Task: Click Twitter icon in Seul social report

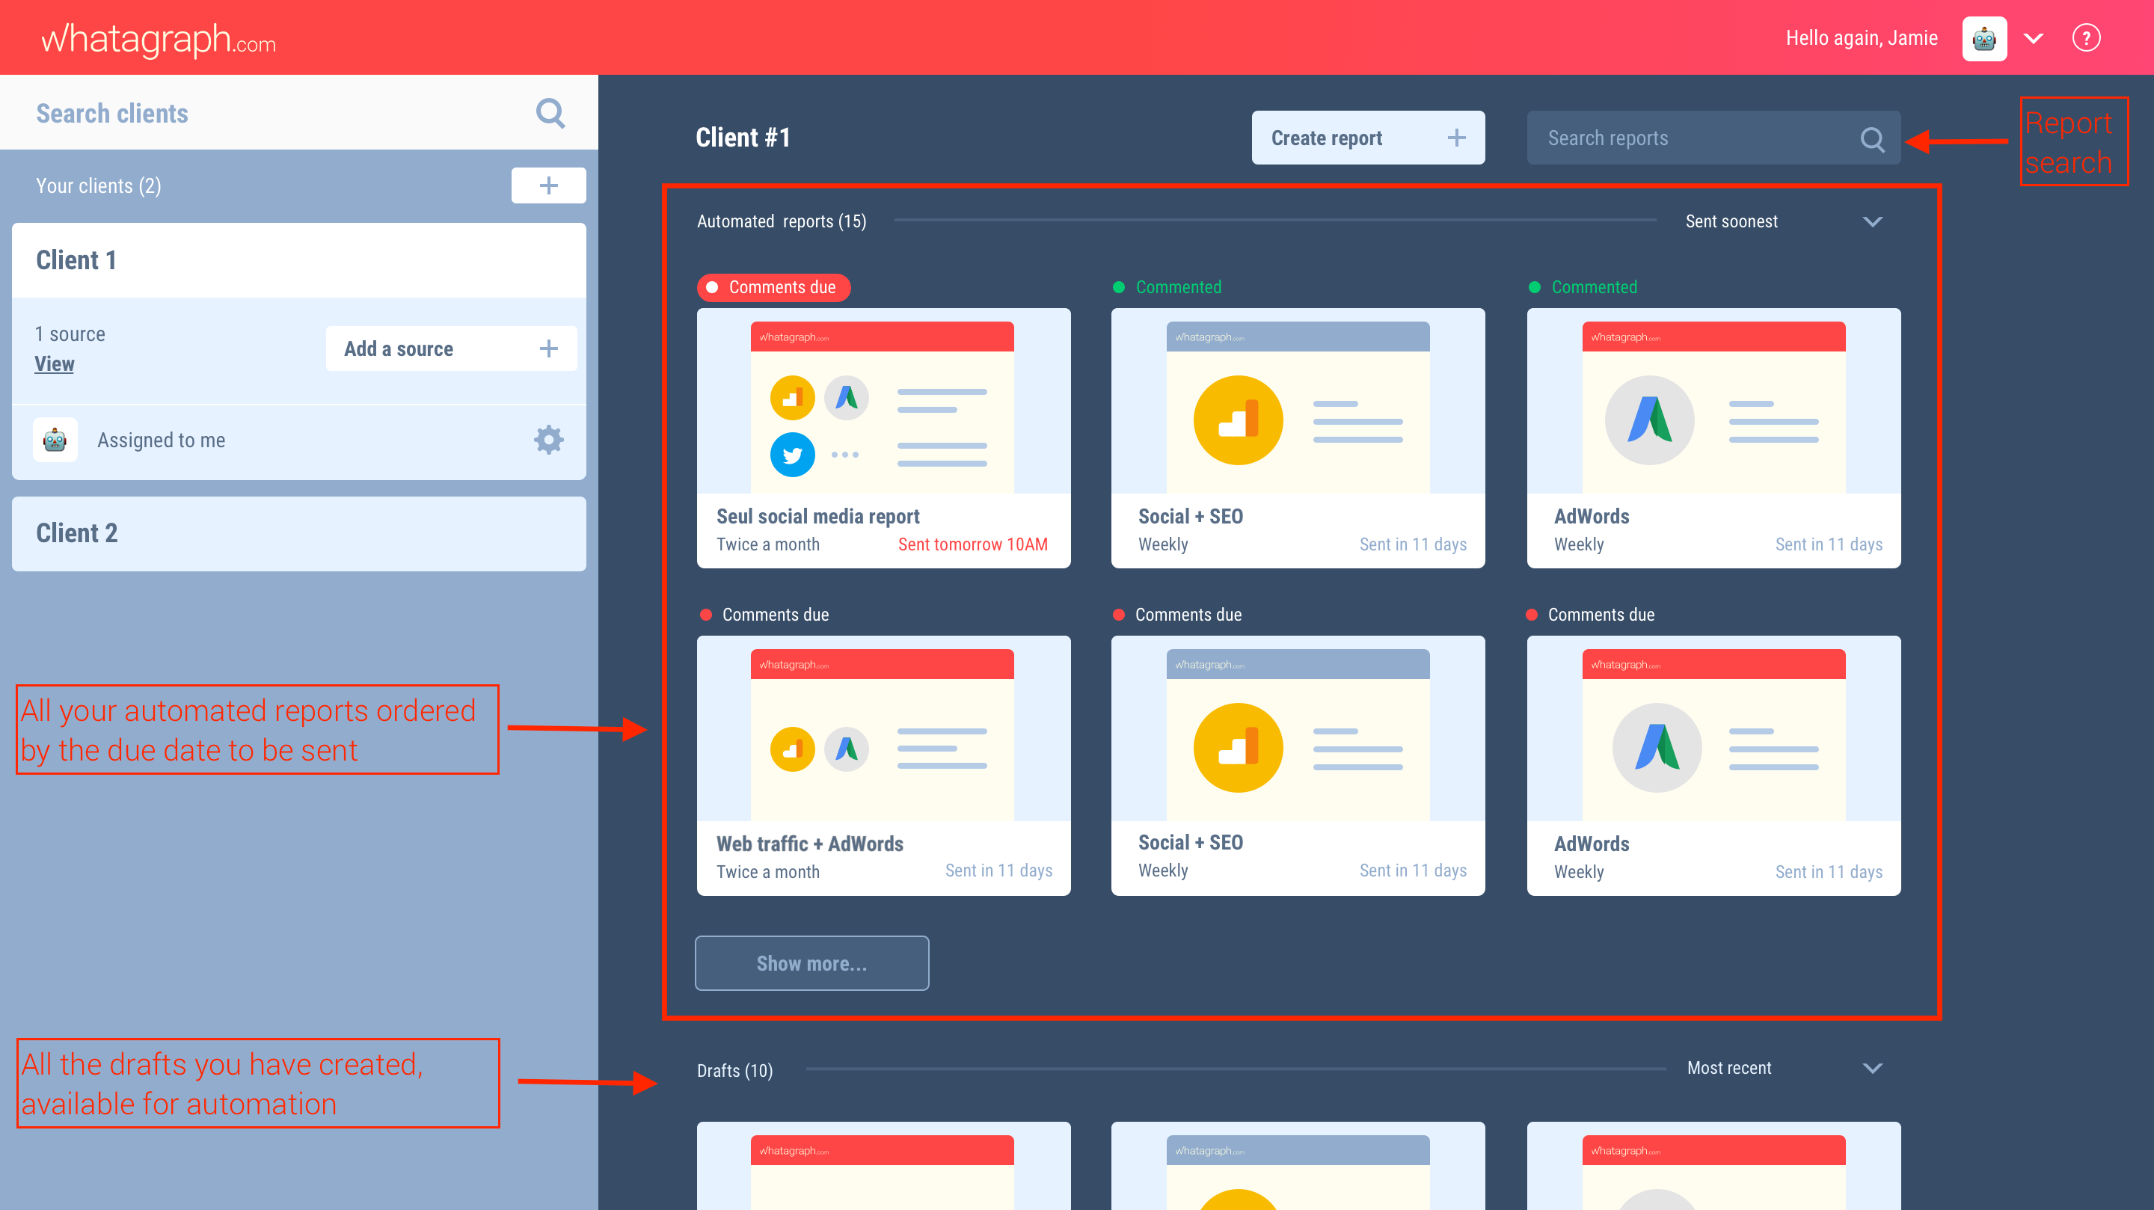Action: point(792,455)
